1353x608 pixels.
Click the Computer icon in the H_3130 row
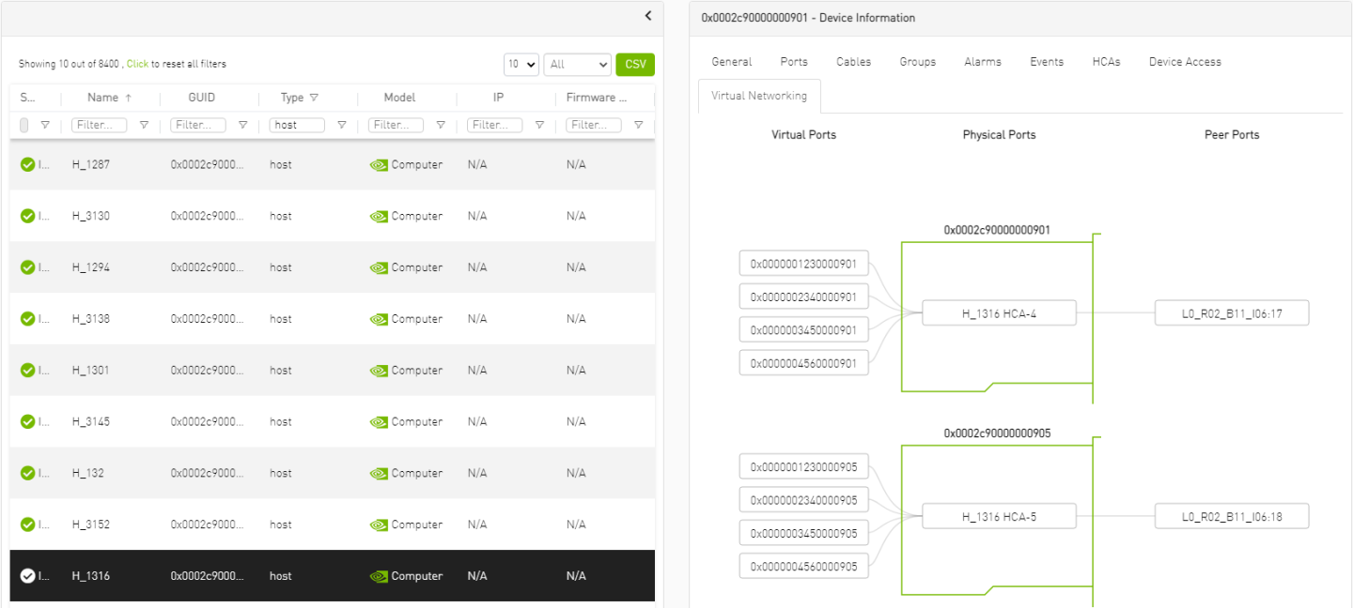(377, 215)
